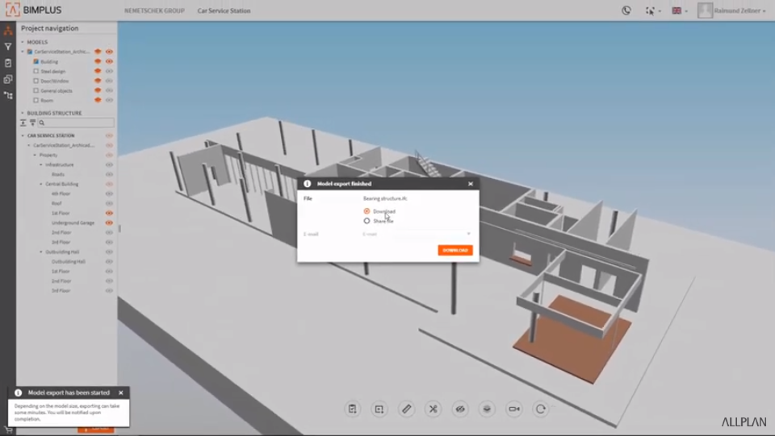Open the language flag dropdown

tap(678, 10)
